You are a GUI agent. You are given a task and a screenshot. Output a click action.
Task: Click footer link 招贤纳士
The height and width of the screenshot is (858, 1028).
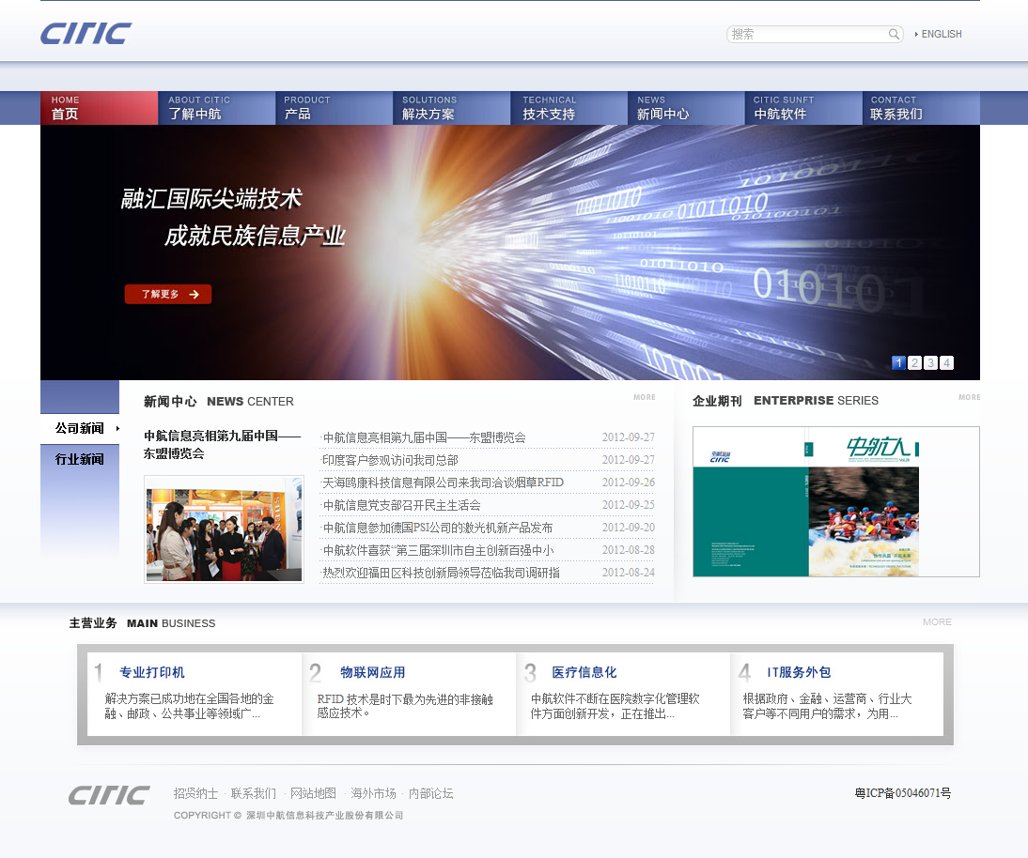(x=196, y=794)
